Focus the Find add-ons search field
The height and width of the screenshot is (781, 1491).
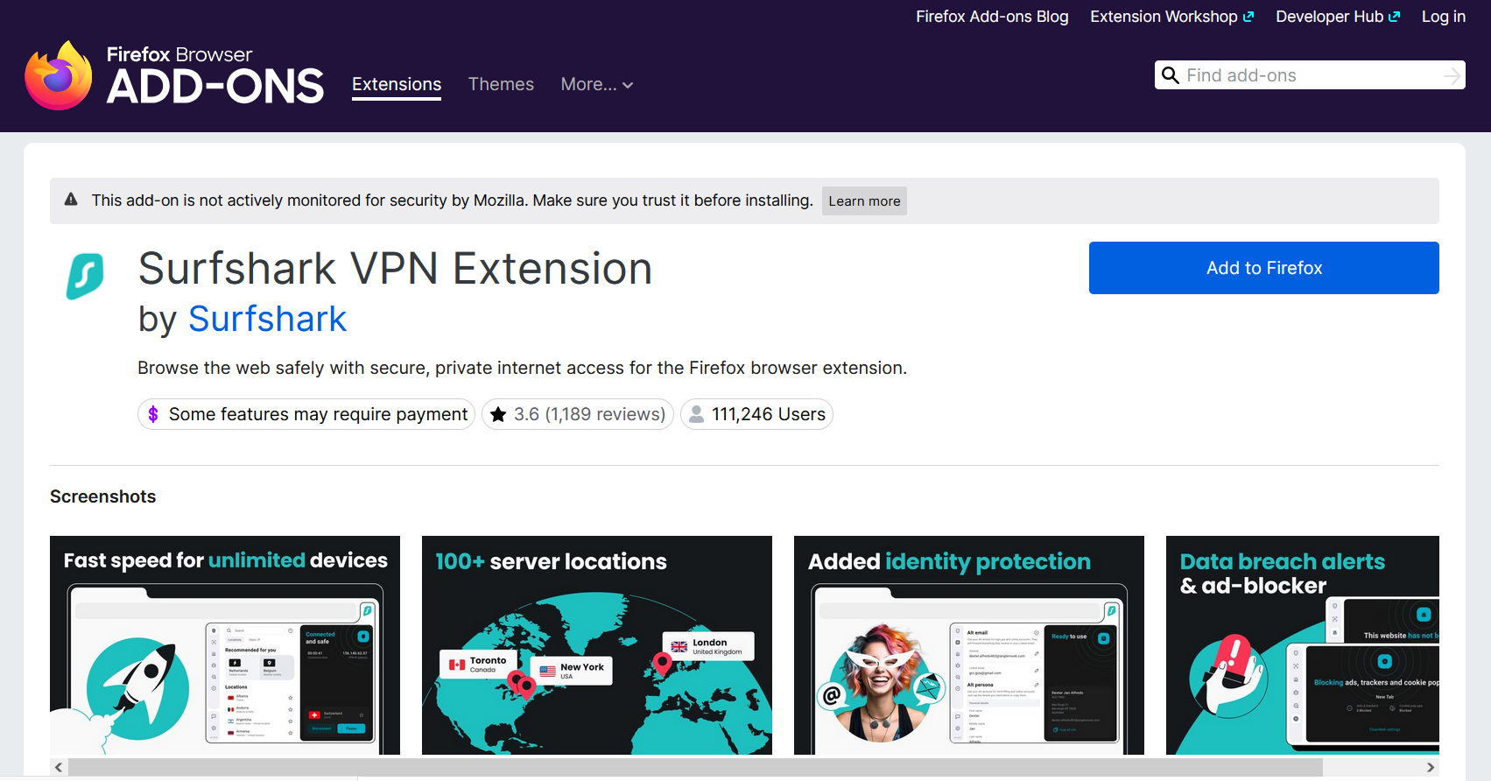[1310, 75]
